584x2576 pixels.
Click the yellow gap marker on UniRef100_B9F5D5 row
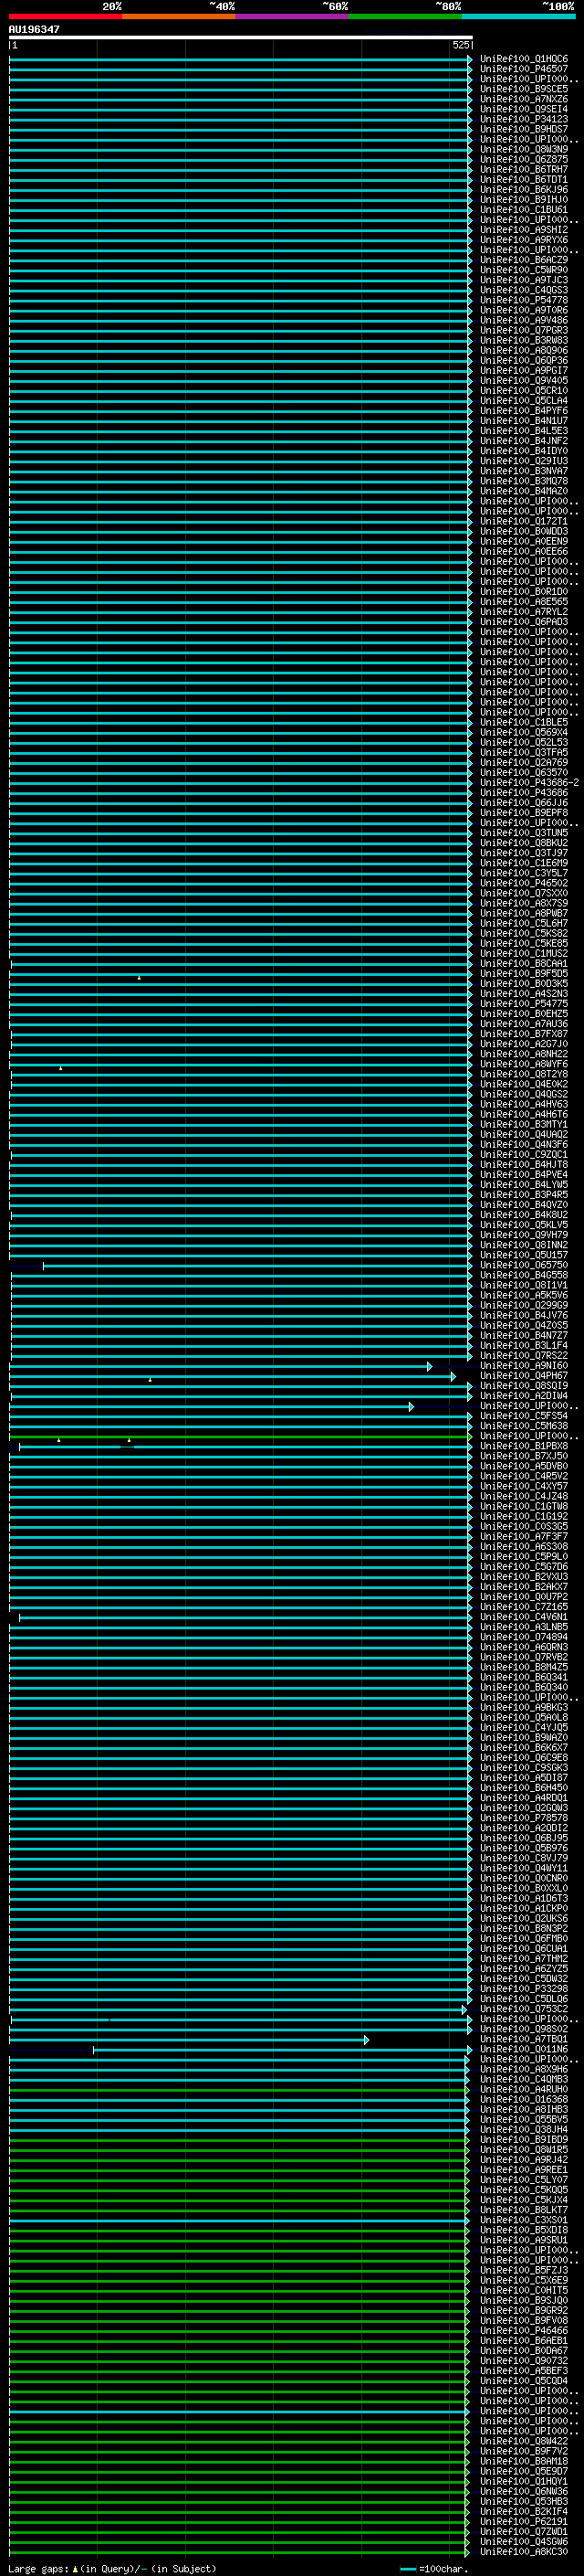[x=139, y=977]
